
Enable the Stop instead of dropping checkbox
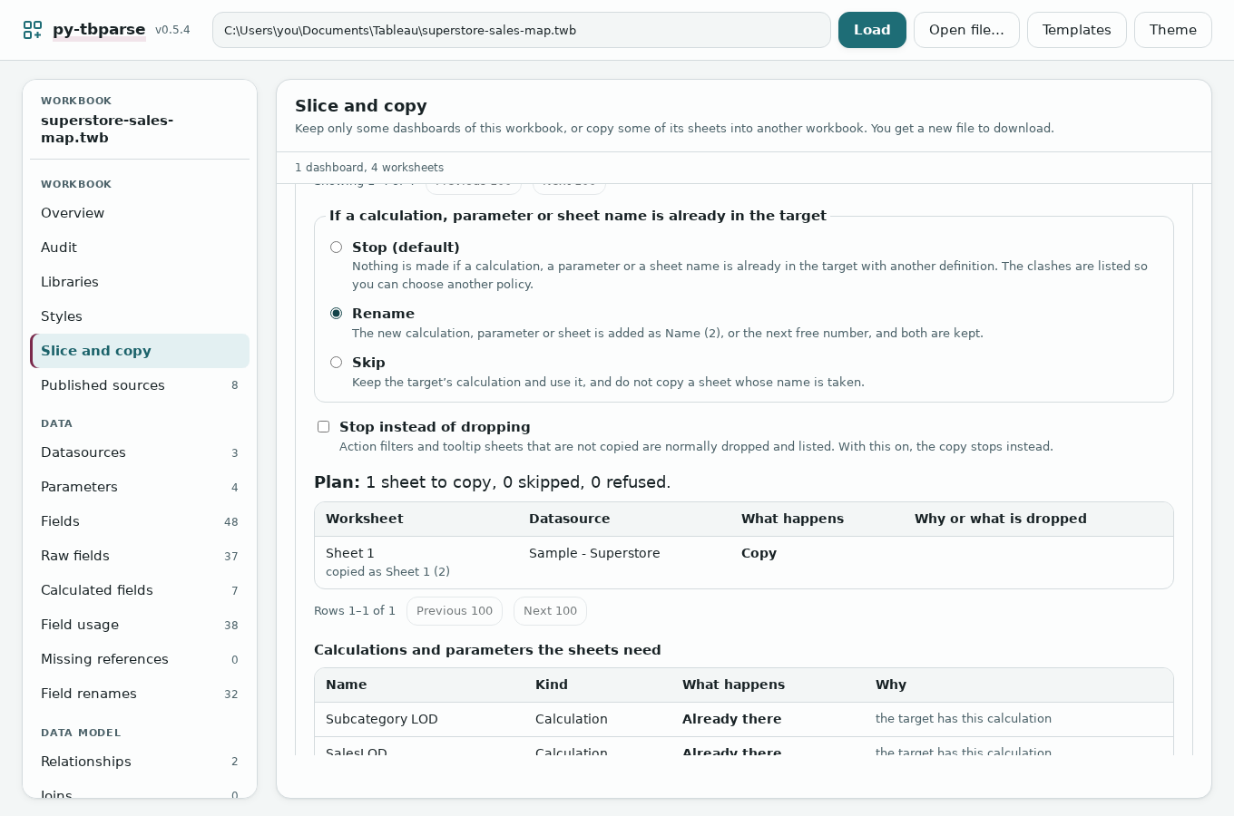pos(324,427)
